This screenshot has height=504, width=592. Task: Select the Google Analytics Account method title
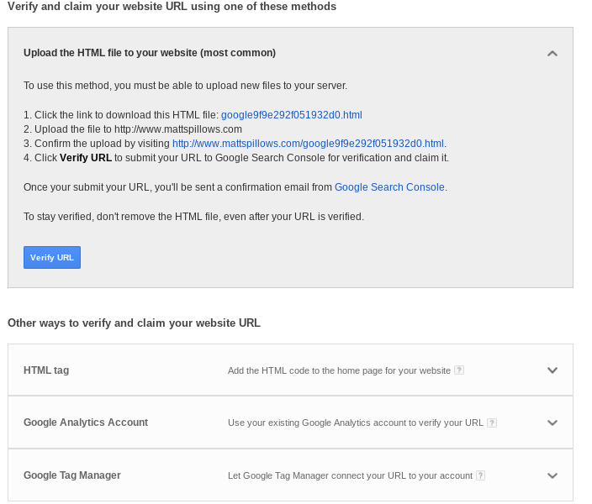86,423
